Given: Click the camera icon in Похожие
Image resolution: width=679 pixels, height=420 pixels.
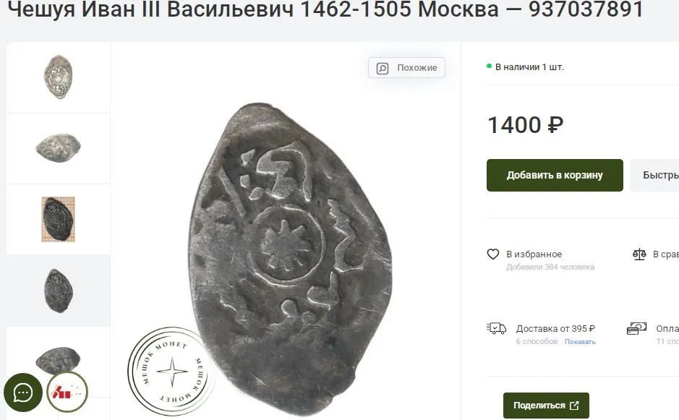Looking at the screenshot, I should pos(383,68).
